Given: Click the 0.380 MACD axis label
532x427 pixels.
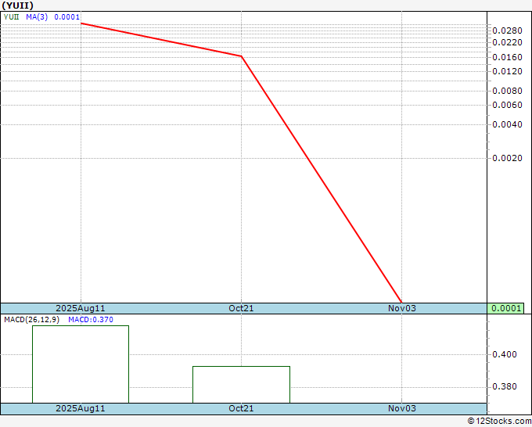Looking at the screenshot, I should click(505, 386).
